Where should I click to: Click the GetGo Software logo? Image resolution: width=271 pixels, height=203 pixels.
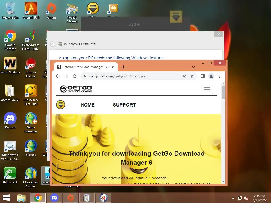click(x=76, y=89)
